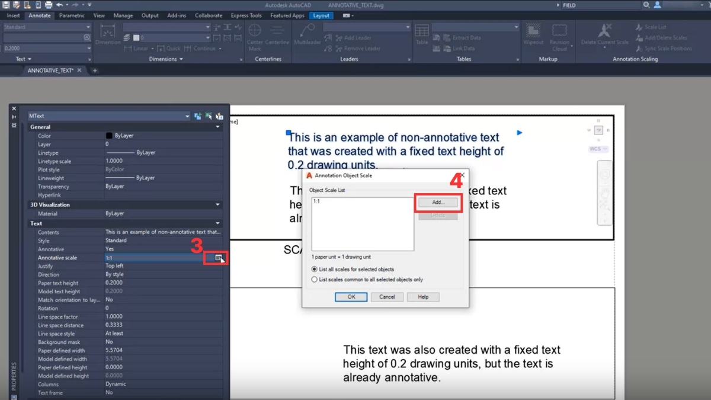Screen dimensions: 711x400
Task: Click the find text magnifier in Text panel
Action: 87,37
